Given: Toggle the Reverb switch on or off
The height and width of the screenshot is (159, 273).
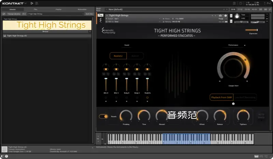Looking at the screenshot, I should click(103, 116).
